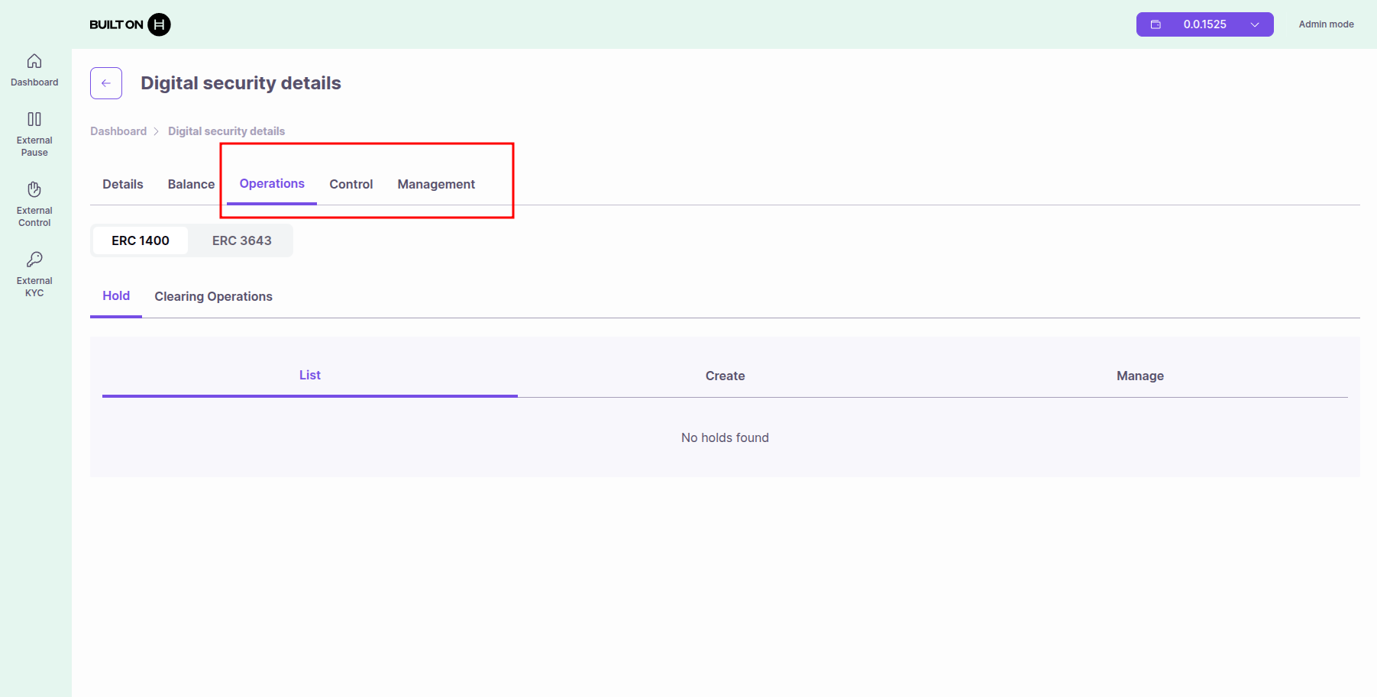Viewport: 1377px width, 697px height.
Task: Click the Dashboard home icon in sidebar
Action: (34, 61)
